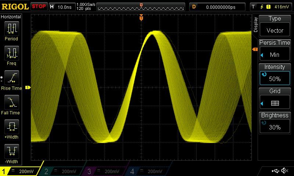Click the vertical Display menu tab
The width and height of the screenshot is (294, 176).
(x=256, y=25)
